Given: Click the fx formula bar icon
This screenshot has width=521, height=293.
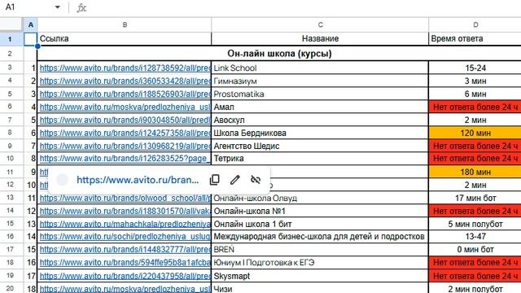Looking at the screenshot, I should coord(81,7).
